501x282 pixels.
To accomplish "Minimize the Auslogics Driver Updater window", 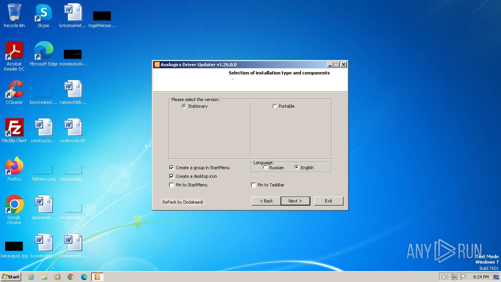I will point(330,65).
